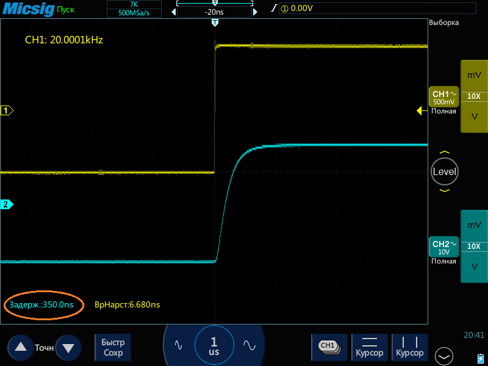Tap the Быстр Сохр quick save button
The width and height of the screenshot is (488, 366).
coord(113,347)
